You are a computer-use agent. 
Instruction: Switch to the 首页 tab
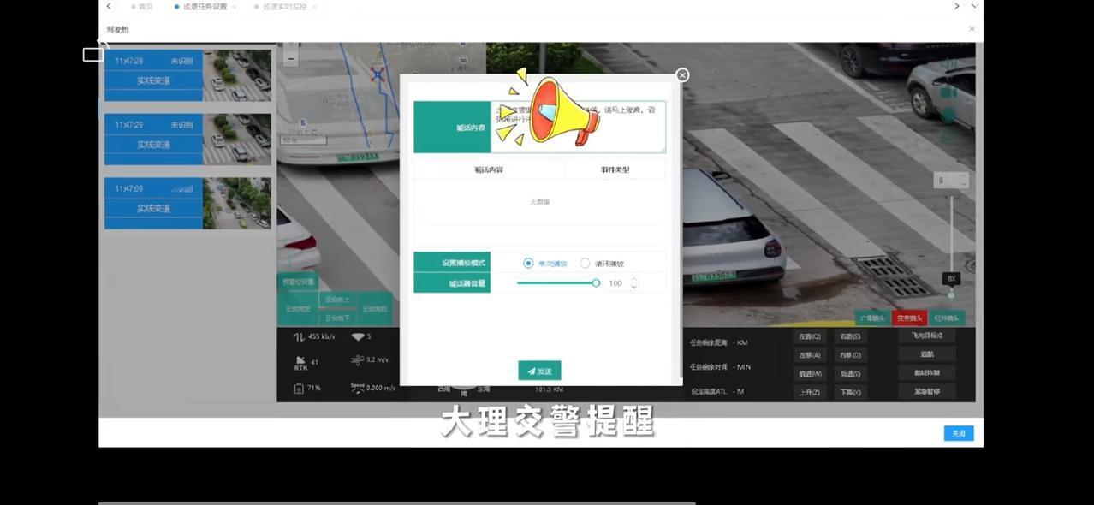click(x=142, y=6)
